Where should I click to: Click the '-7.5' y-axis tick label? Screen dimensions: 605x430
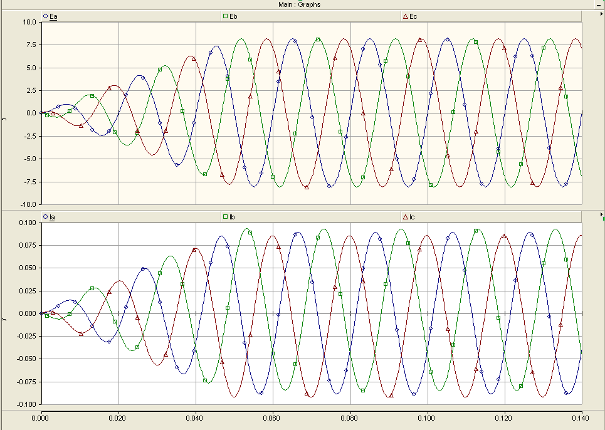(x=30, y=182)
